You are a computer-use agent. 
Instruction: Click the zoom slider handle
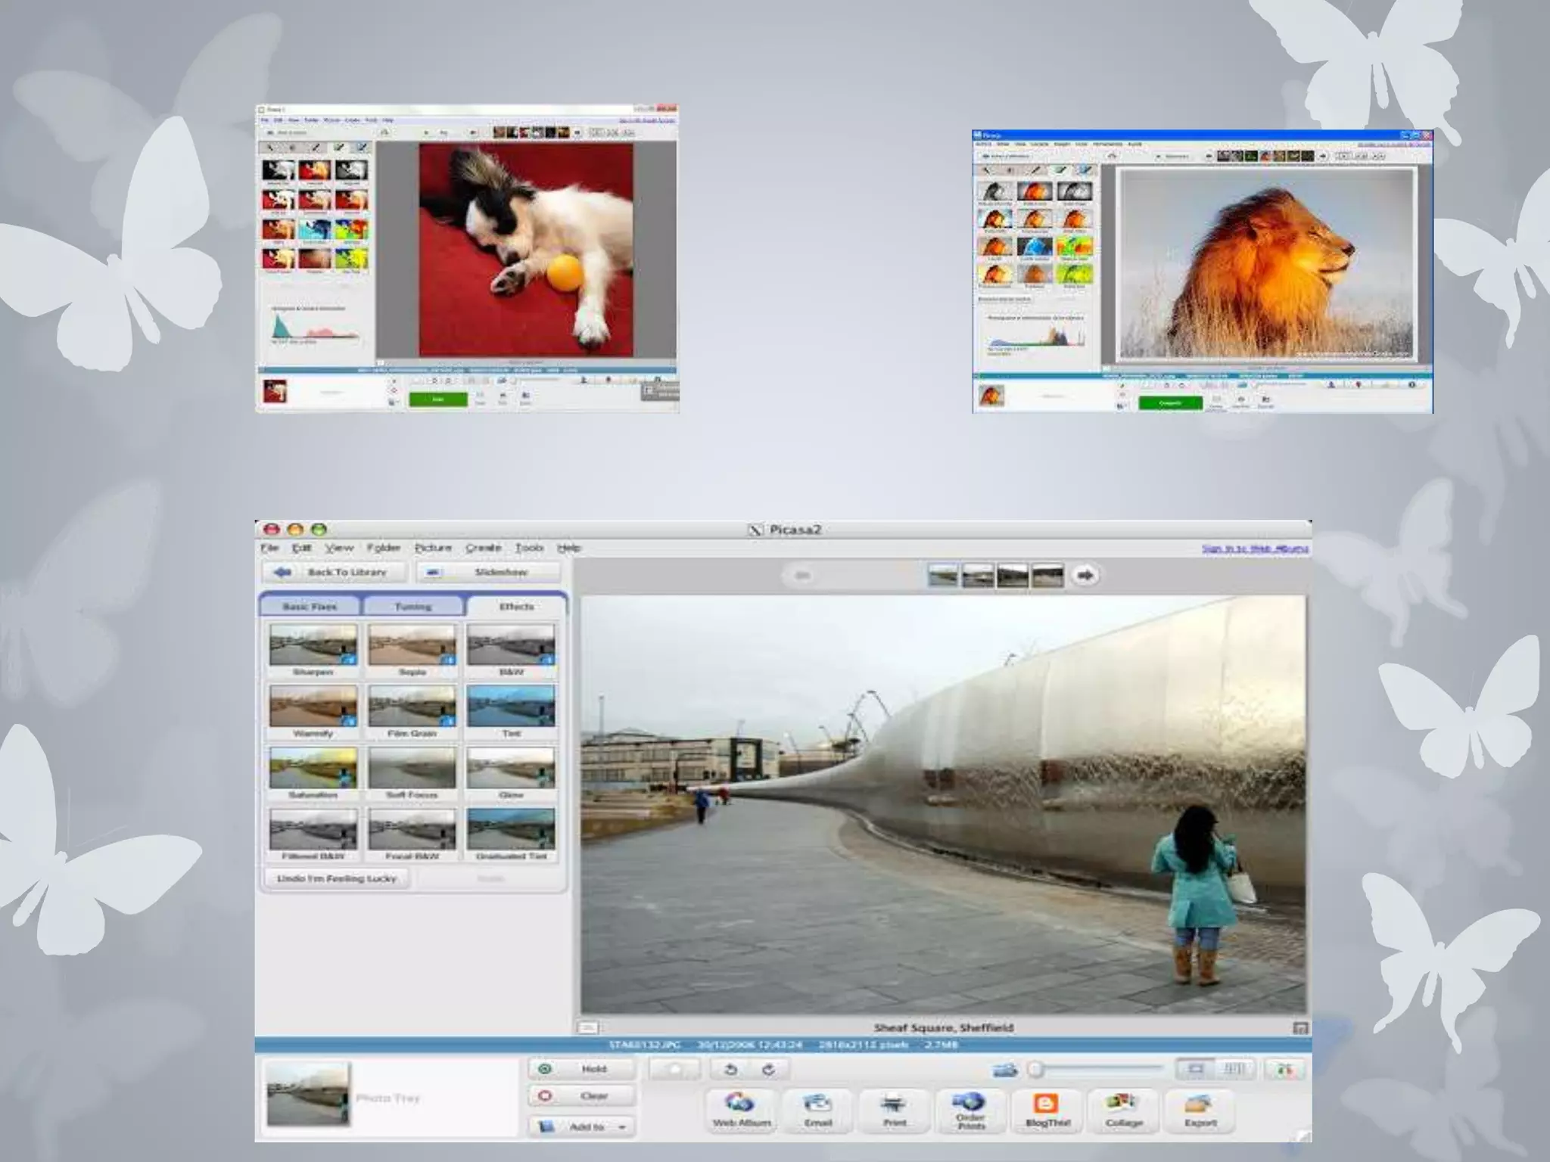pyautogui.click(x=1035, y=1069)
